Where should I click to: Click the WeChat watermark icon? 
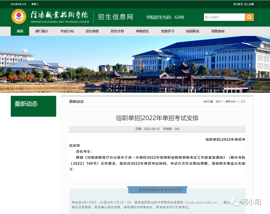point(235,201)
